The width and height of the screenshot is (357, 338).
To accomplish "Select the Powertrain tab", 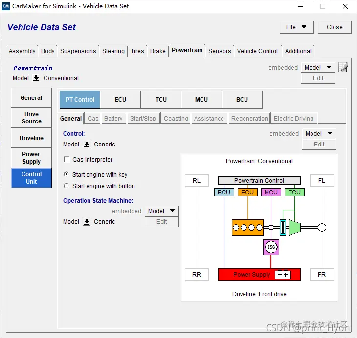I will 187,50.
